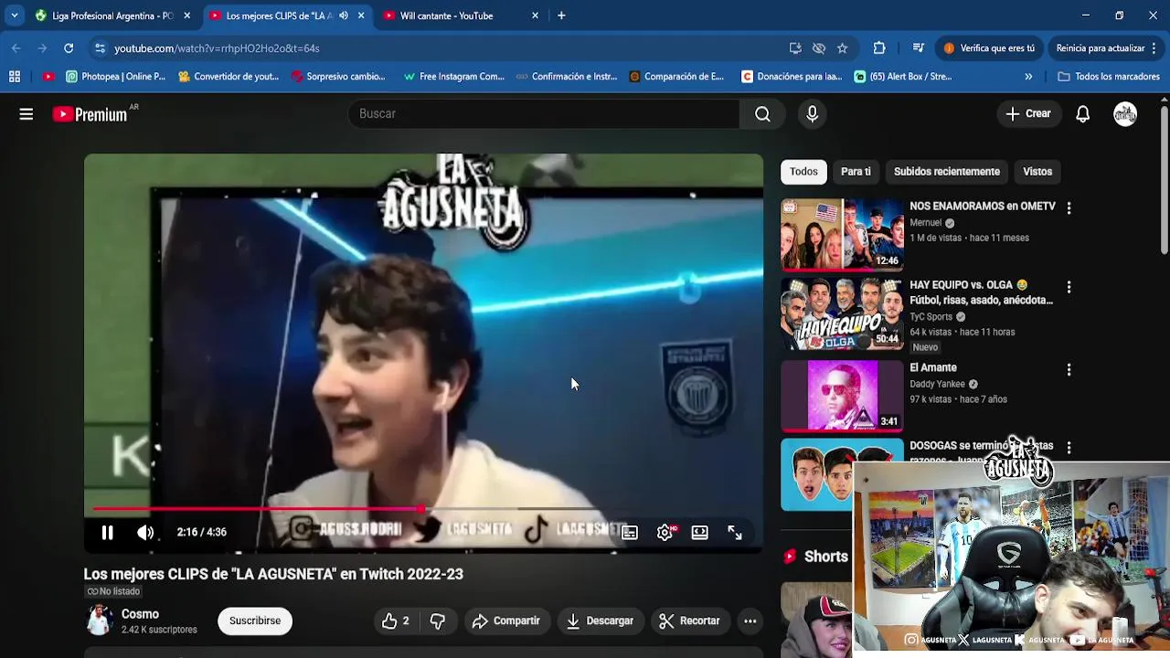Open Photopea bookmark
The height and width of the screenshot is (658, 1170).
point(115,77)
